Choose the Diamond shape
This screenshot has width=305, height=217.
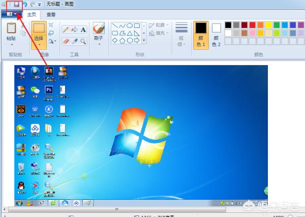coord(115,41)
